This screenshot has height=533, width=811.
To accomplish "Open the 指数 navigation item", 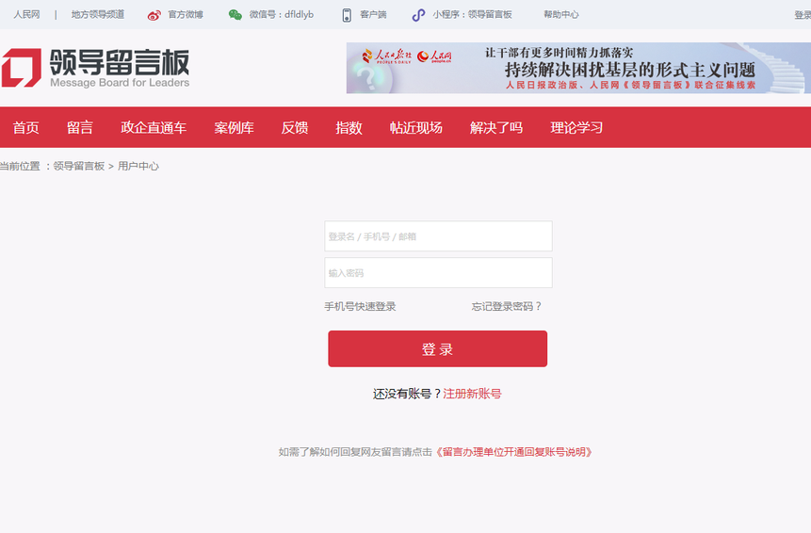I will point(349,128).
